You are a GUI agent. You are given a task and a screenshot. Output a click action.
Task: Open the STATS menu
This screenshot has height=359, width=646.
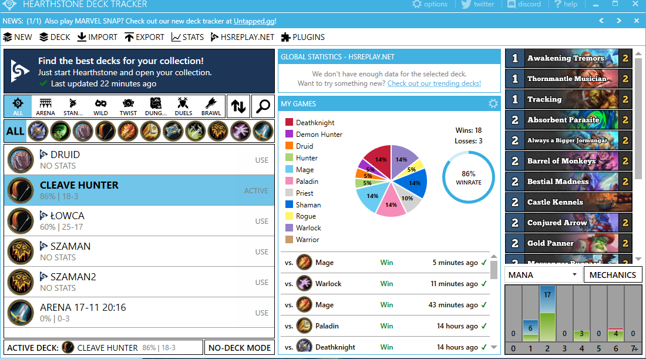point(187,37)
